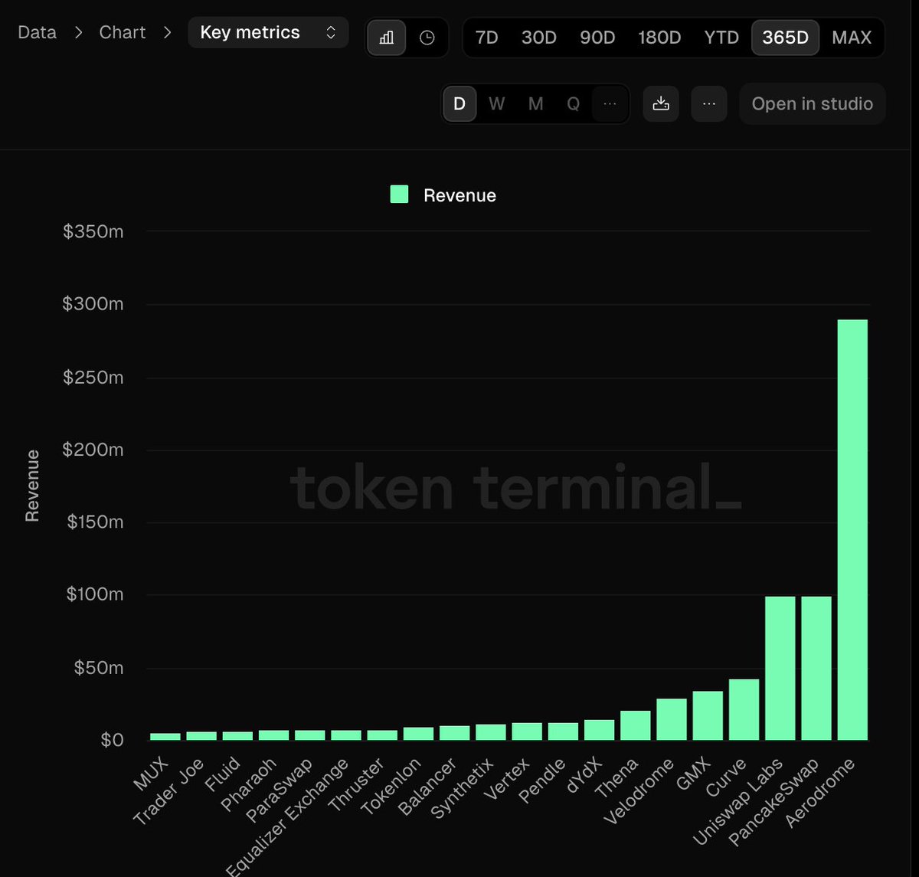Click the Uniswap Labs axis label
The image size is (919, 877).
click(737, 801)
